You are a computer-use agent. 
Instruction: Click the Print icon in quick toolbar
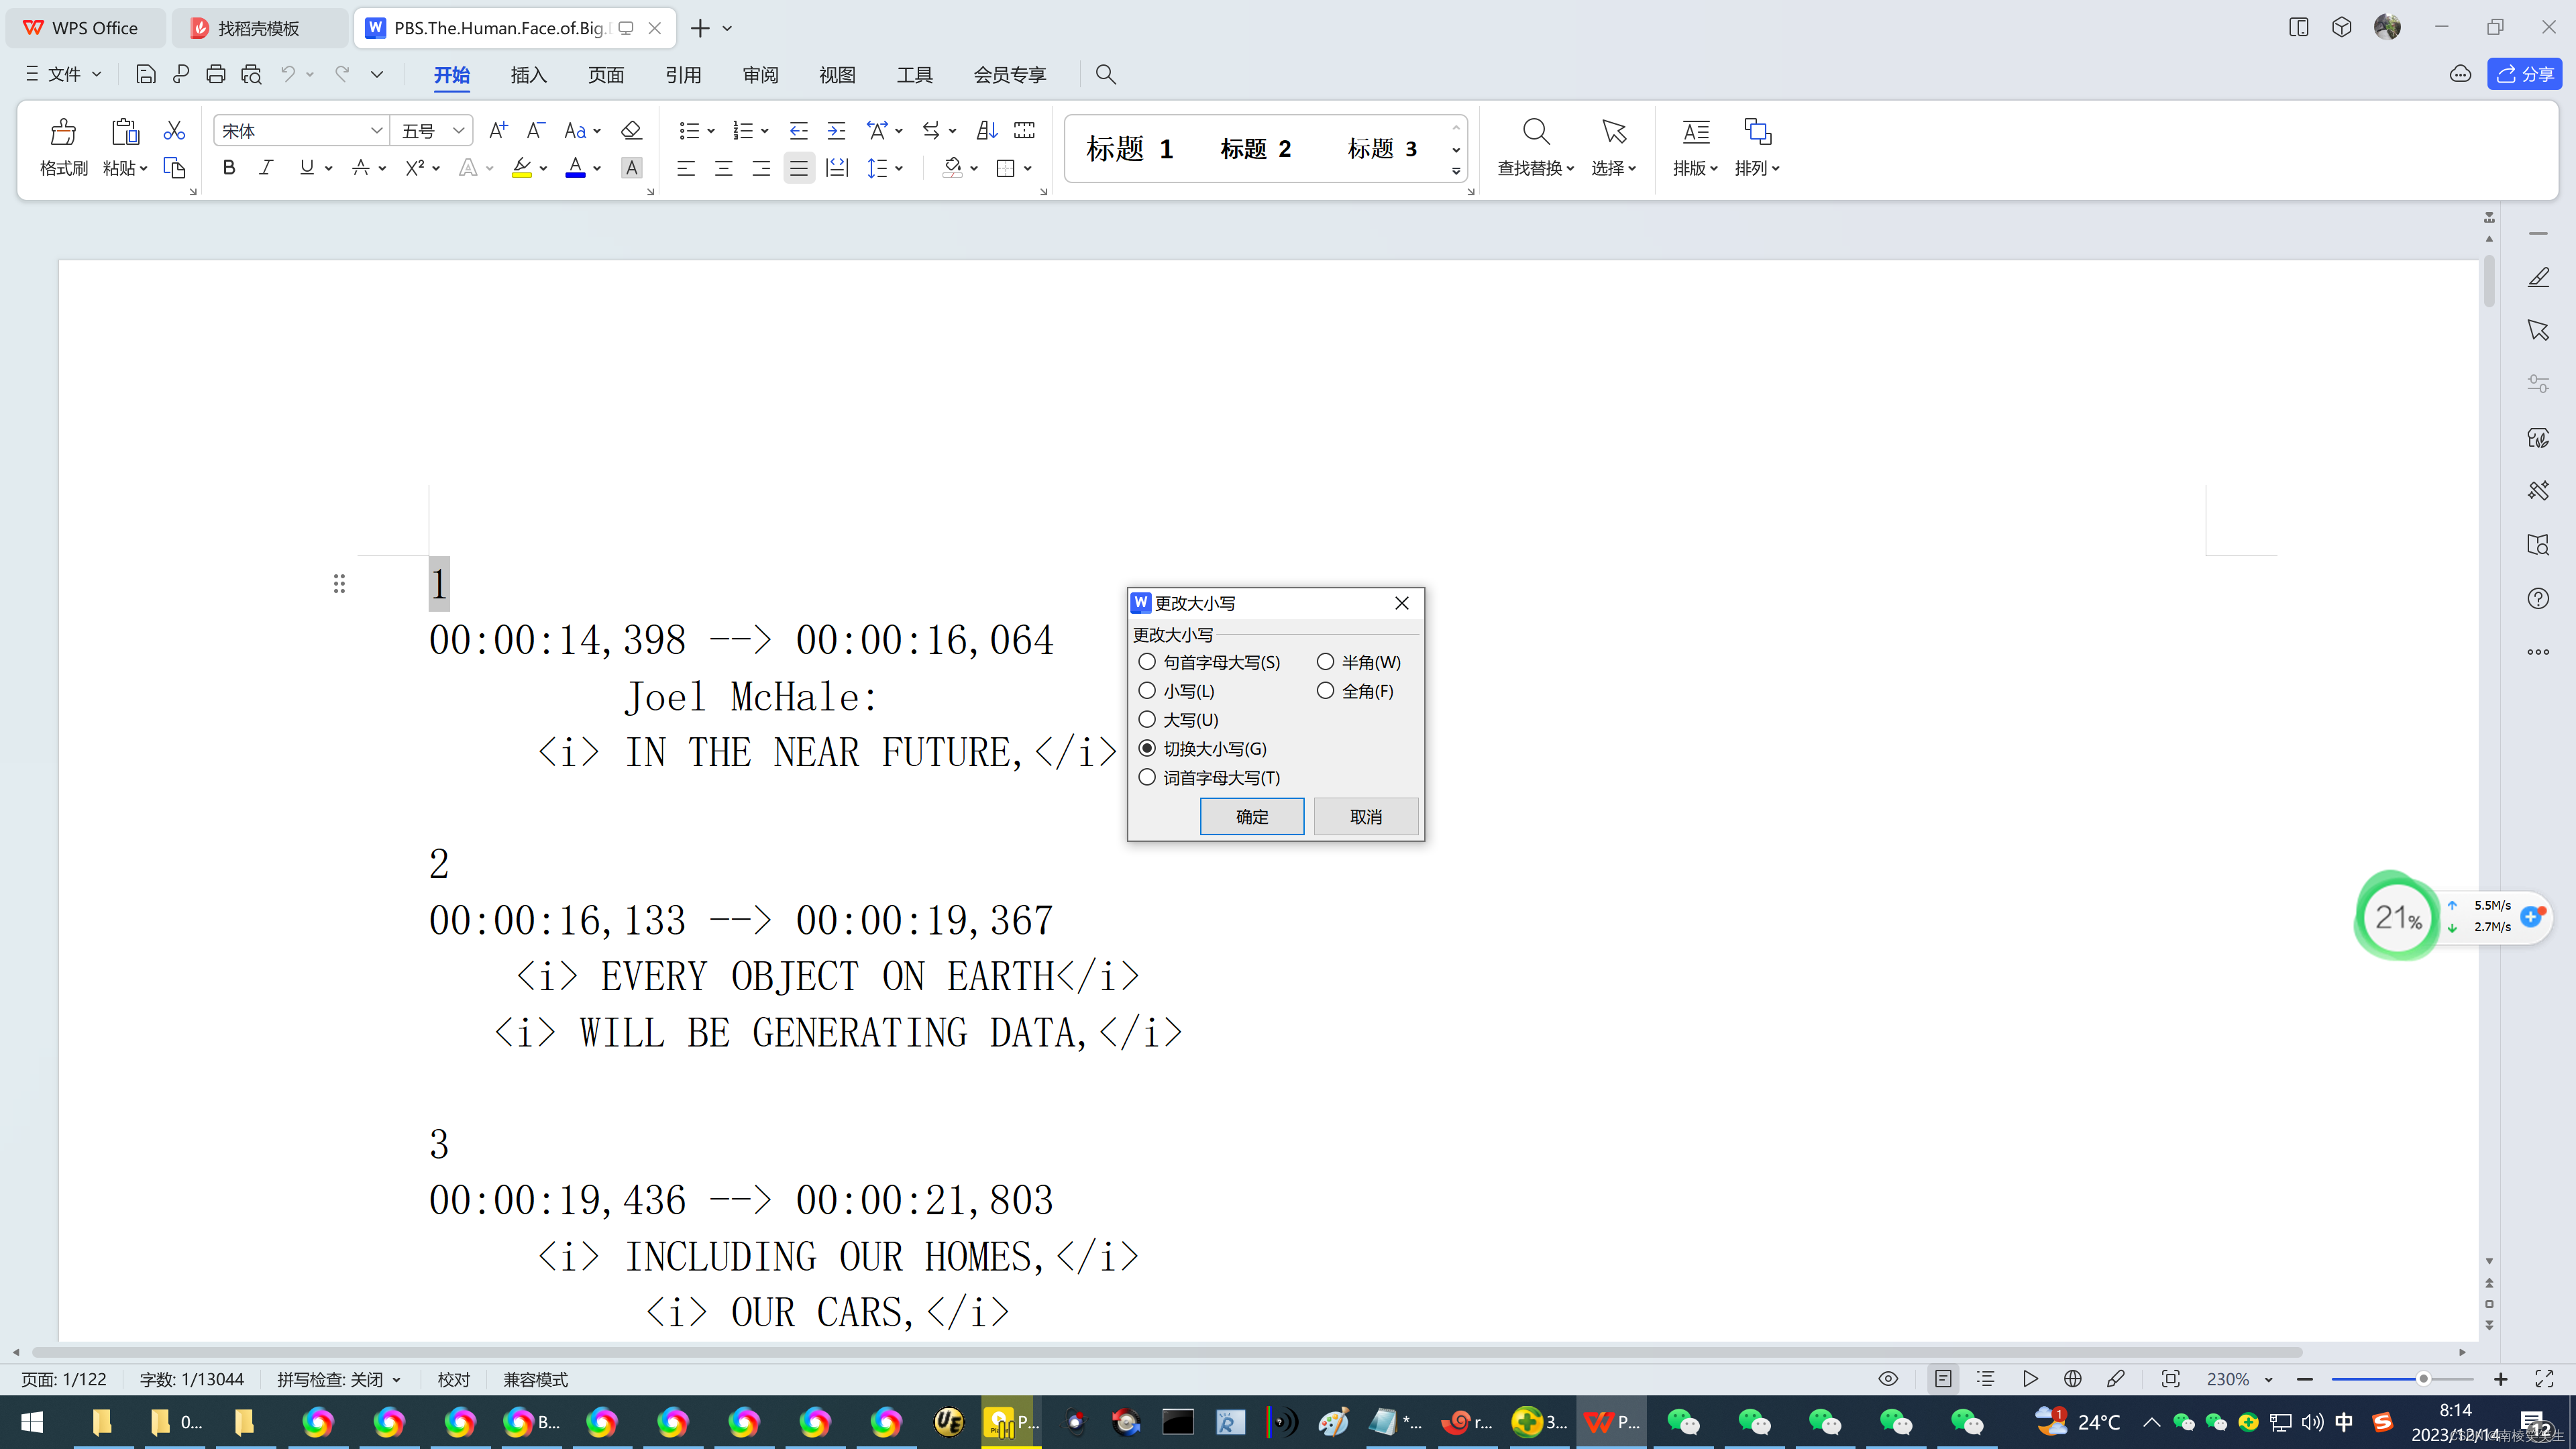(215, 74)
